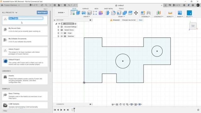Click the Look At tool
Screen dimensions: 201x113
click(x=117, y=105)
